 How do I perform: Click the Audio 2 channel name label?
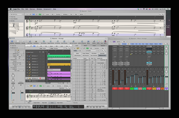(115, 88)
